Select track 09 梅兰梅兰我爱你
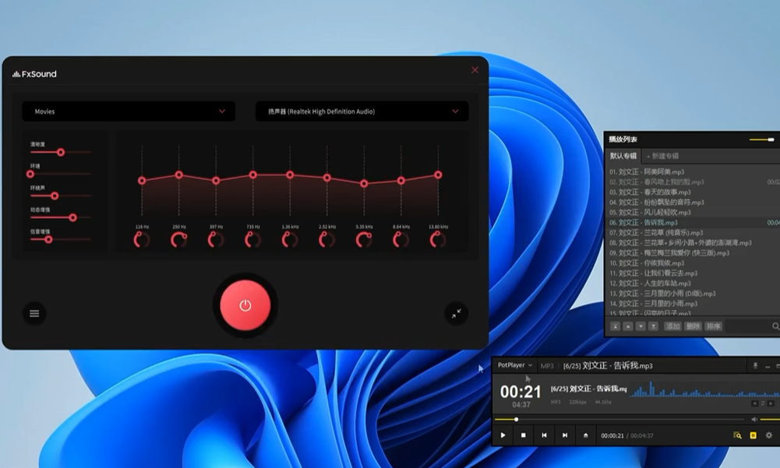The height and width of the screenshot is (468, 780). click(x=692, y=253)
